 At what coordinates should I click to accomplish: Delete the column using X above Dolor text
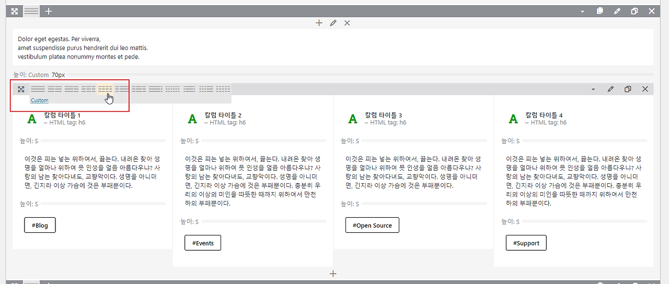tap(347, 23)
